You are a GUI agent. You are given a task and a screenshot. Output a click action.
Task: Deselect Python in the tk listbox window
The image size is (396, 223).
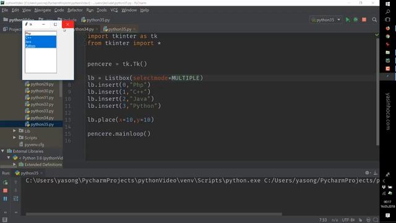coord(41,46)
